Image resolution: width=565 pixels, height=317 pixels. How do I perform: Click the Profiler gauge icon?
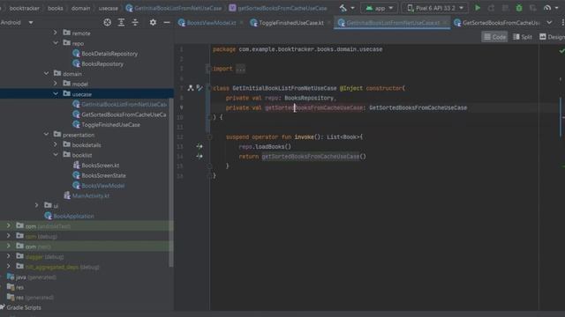[547, 8]
